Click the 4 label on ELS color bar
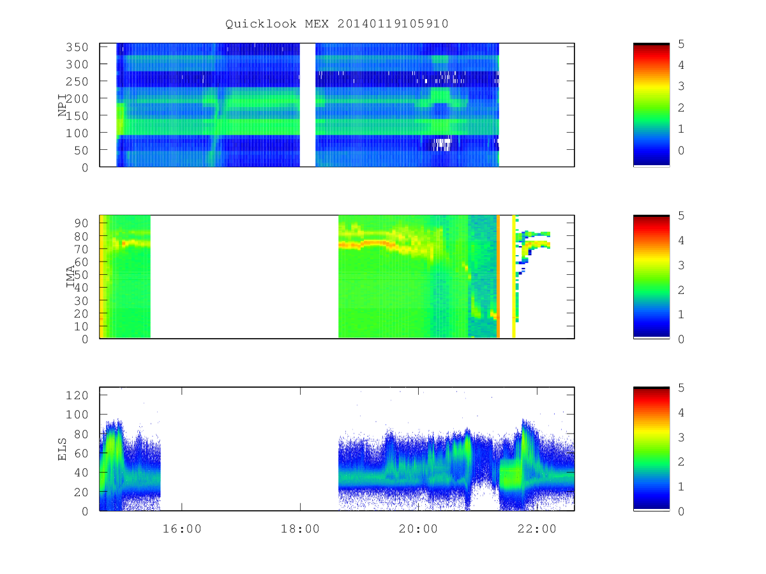The width and height of the screenshot is (766, 574). pos(681,412)
